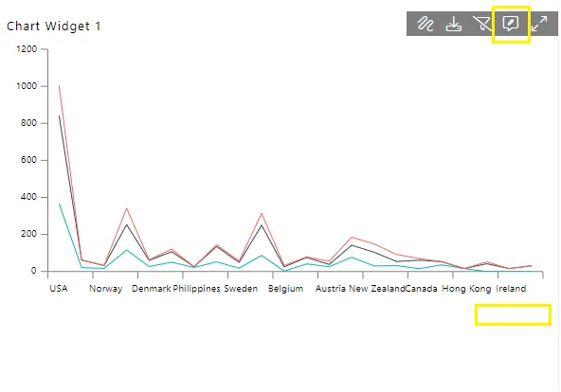Click the empty yellow box below chart
This screenshot has height=392, width=561.
[513, 314]
